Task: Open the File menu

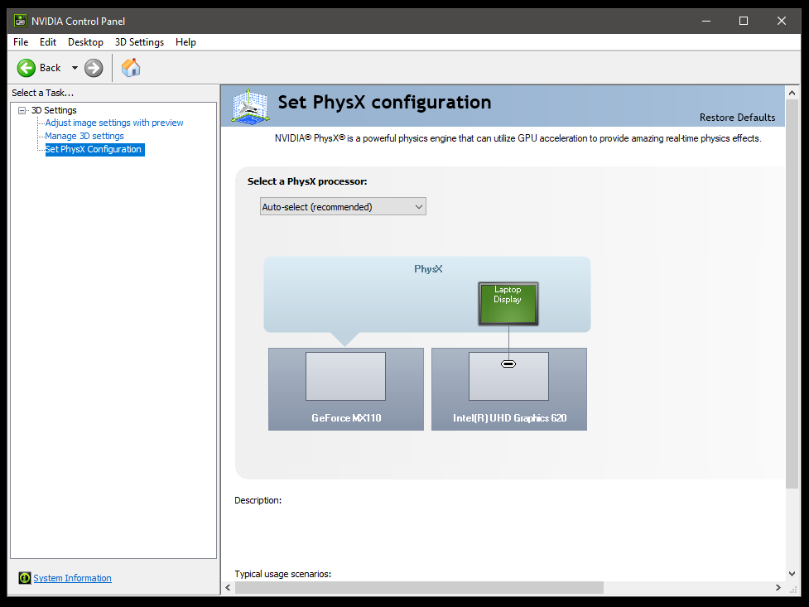Action: pos(21,42)
